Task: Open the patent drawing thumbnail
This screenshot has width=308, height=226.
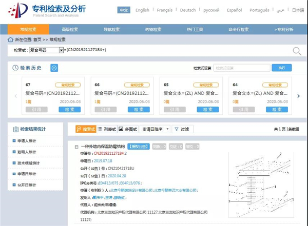Action: click(x=261, y=184)
